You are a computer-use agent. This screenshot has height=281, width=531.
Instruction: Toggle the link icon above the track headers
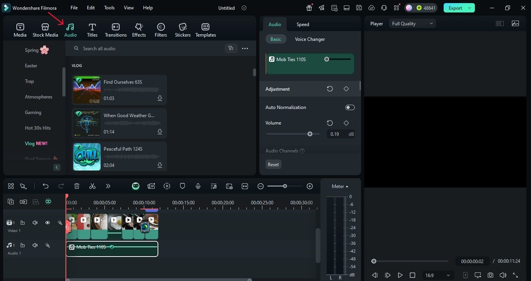(23, 202)
